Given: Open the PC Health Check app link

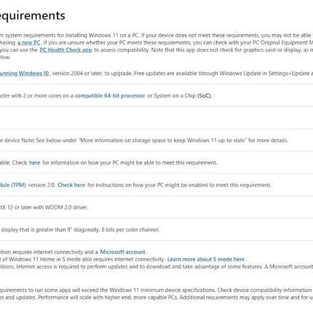Looking at the screenshot, I should 66,50.
